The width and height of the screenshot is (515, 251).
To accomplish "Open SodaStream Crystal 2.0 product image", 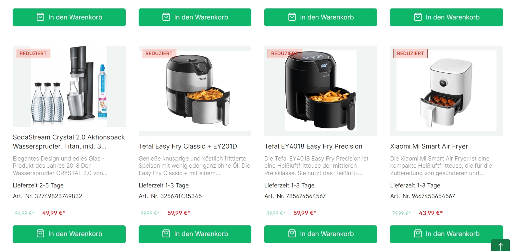I will 69,86.
